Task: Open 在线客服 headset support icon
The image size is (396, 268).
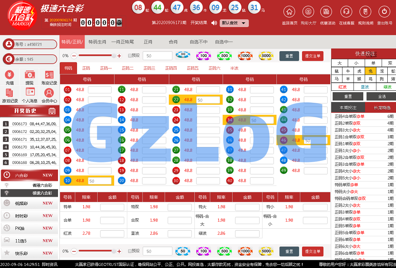Action: click(x=346, y=12)
